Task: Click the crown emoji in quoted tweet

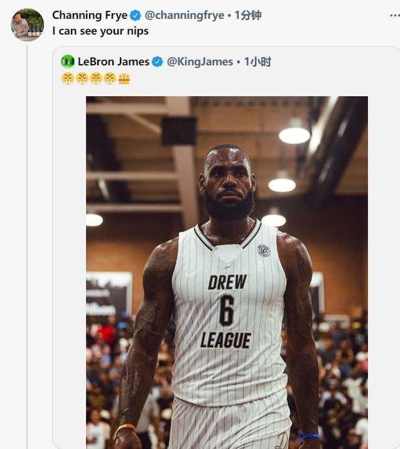Action: pyautogui.click(x=124, y=79)
